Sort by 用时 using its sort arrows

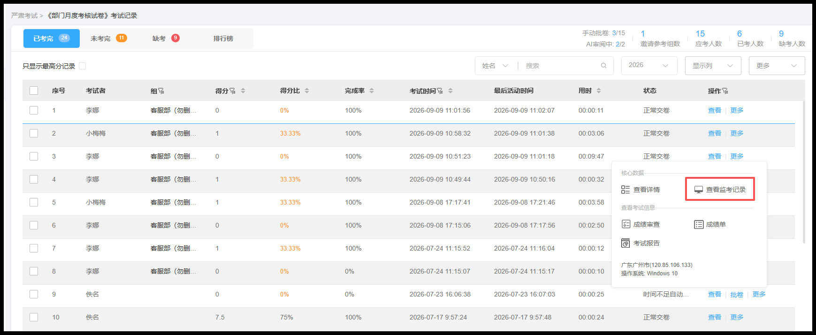(x=599, y=91)
